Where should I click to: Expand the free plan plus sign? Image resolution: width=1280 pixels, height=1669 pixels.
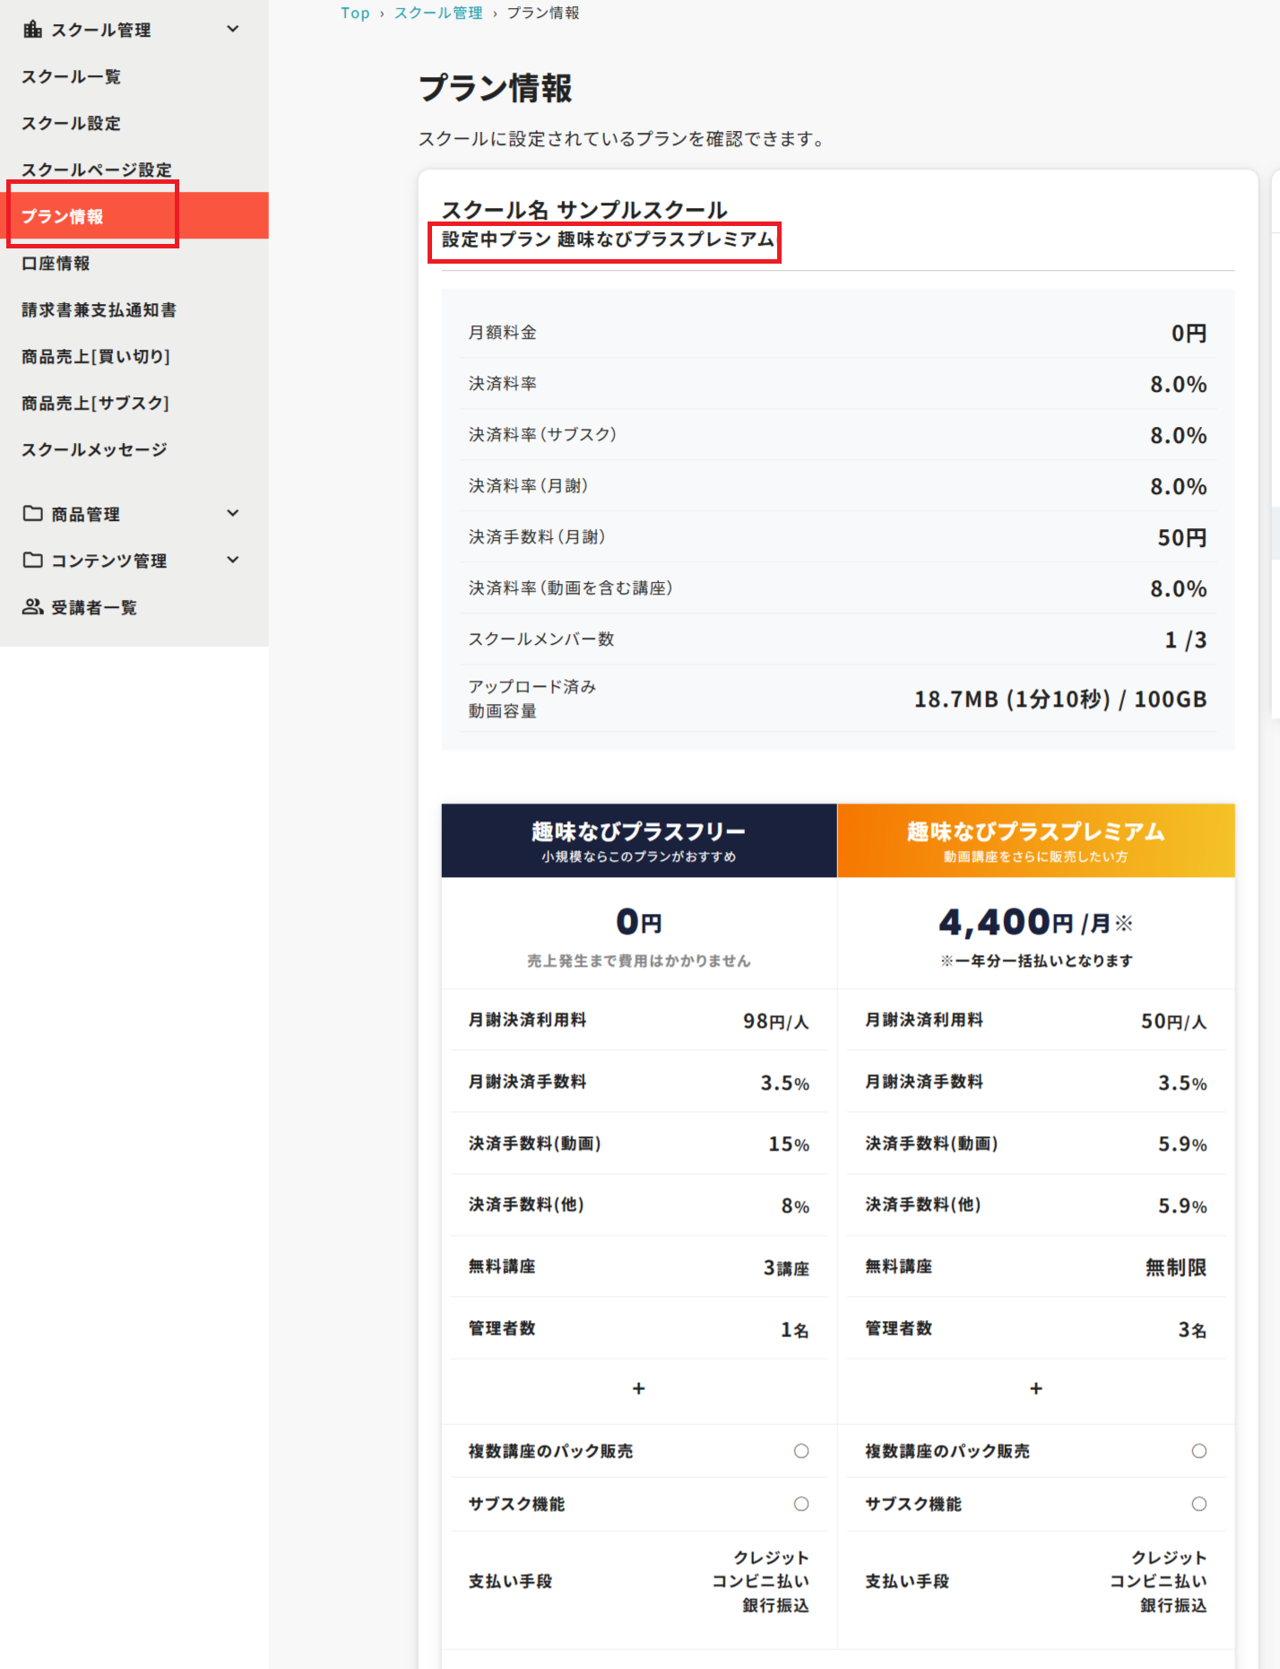(x=638, y=1388)
